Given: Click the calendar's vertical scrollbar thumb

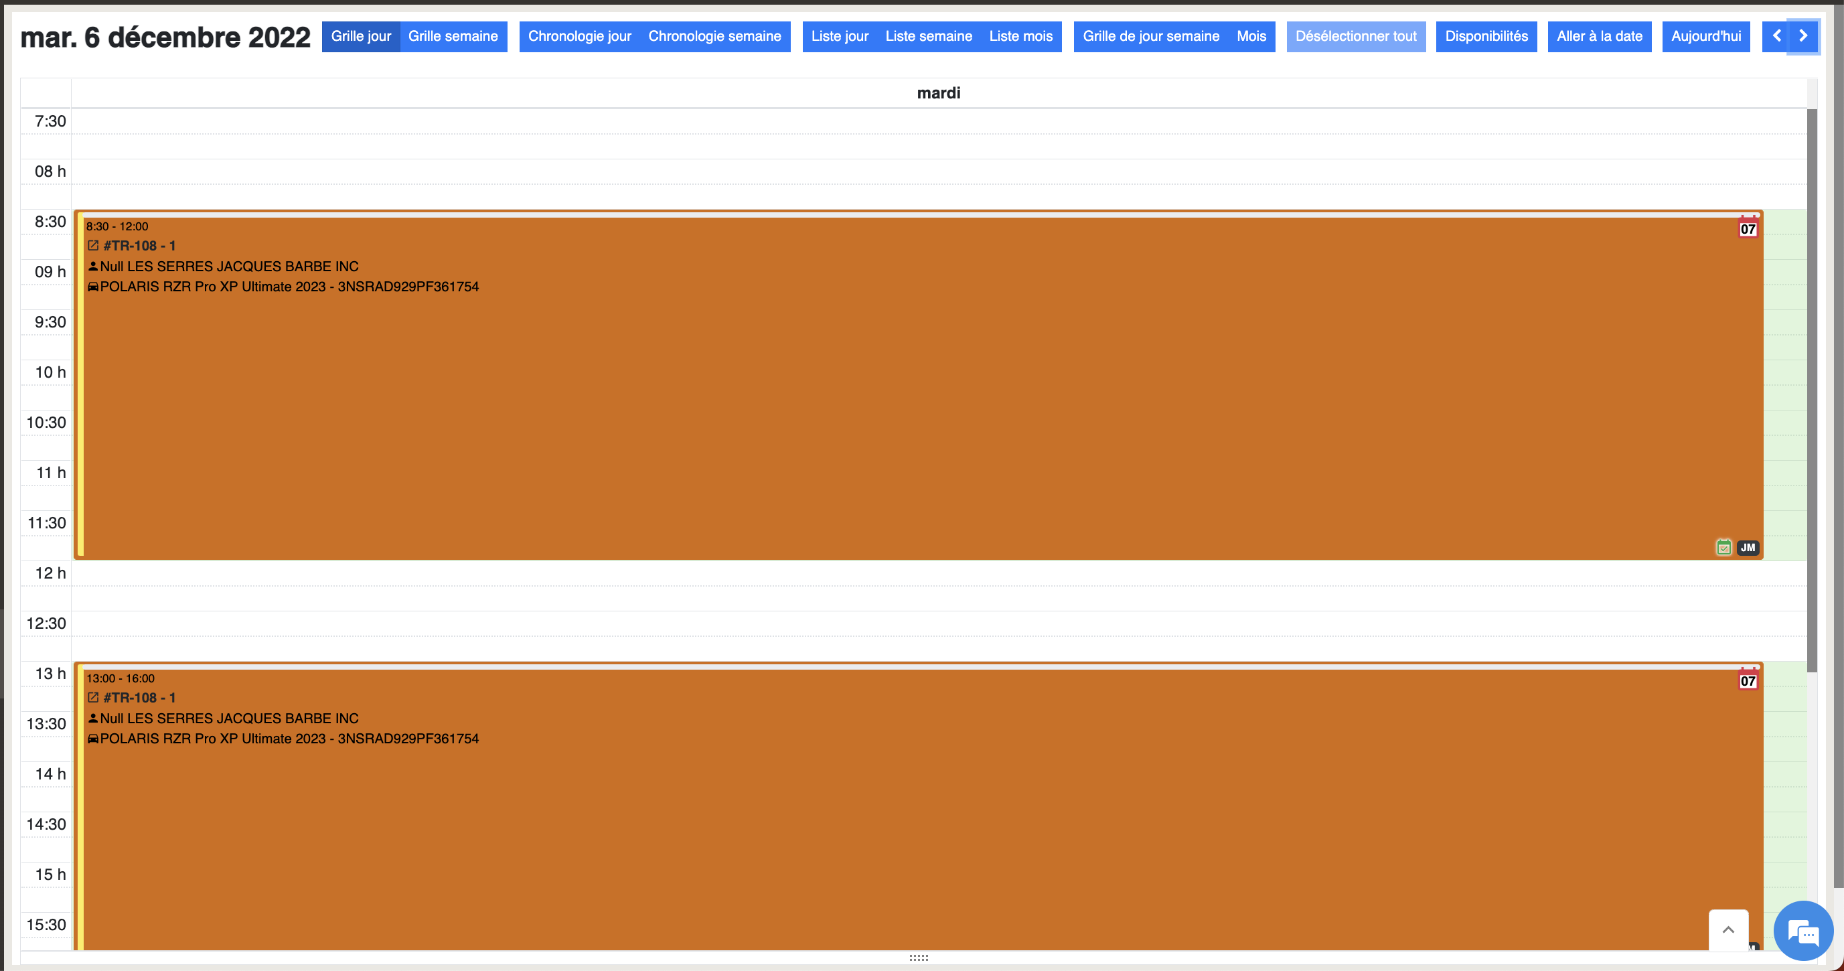Looking at the screenshot, I should [1812, 390].
